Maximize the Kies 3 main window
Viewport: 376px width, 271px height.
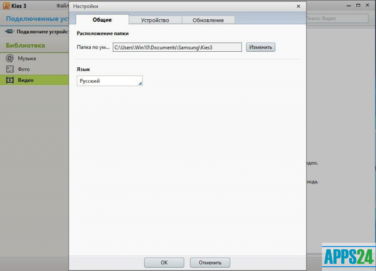coord(358,5)
